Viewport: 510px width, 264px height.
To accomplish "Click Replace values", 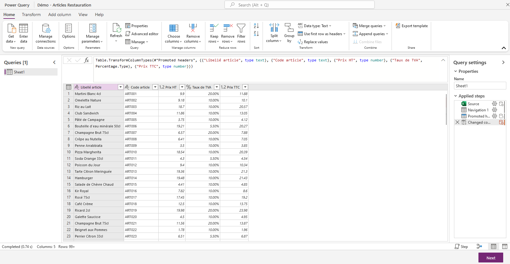I will (x=313, y=42).
